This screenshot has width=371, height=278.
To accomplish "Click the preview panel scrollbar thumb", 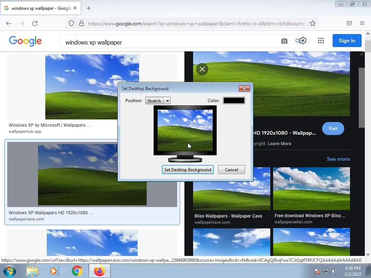I will coord(362,98).
